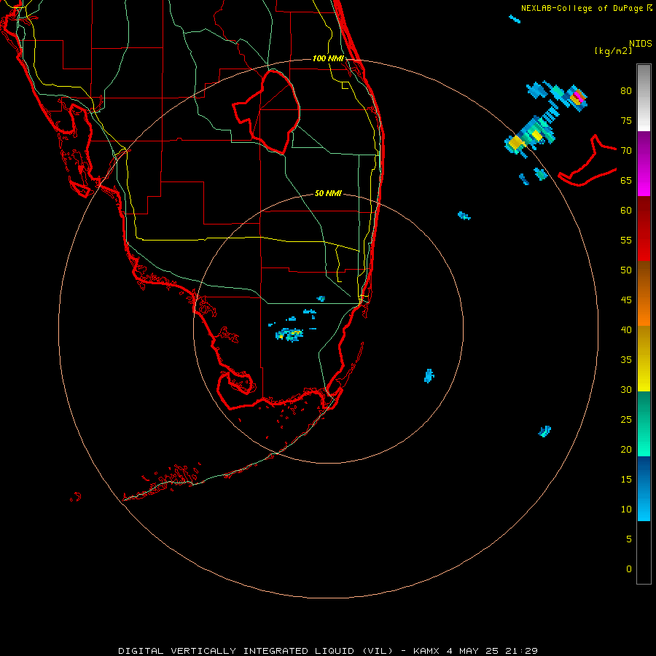The height and width of the screenshot is (656, 656).
Task: Click the echo cluster inside the 50 NMI ring
Action: click(289, 335)
